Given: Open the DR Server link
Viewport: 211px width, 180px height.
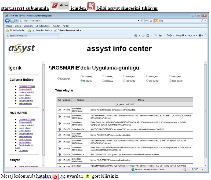Looking at the screenshot, I should click(23, 150).
